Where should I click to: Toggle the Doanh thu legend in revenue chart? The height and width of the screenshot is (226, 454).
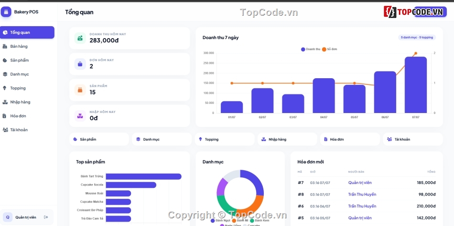tap(310, 49)
